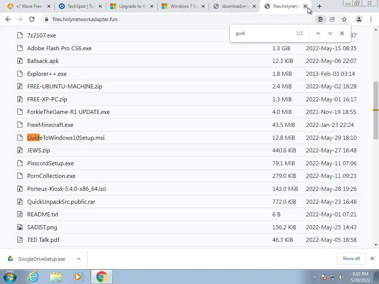Click the page vertical scrollbar thumb

point(376,110)
